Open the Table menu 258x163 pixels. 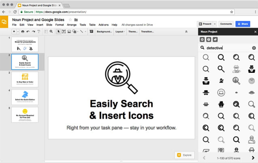click(x=92, y=25)
